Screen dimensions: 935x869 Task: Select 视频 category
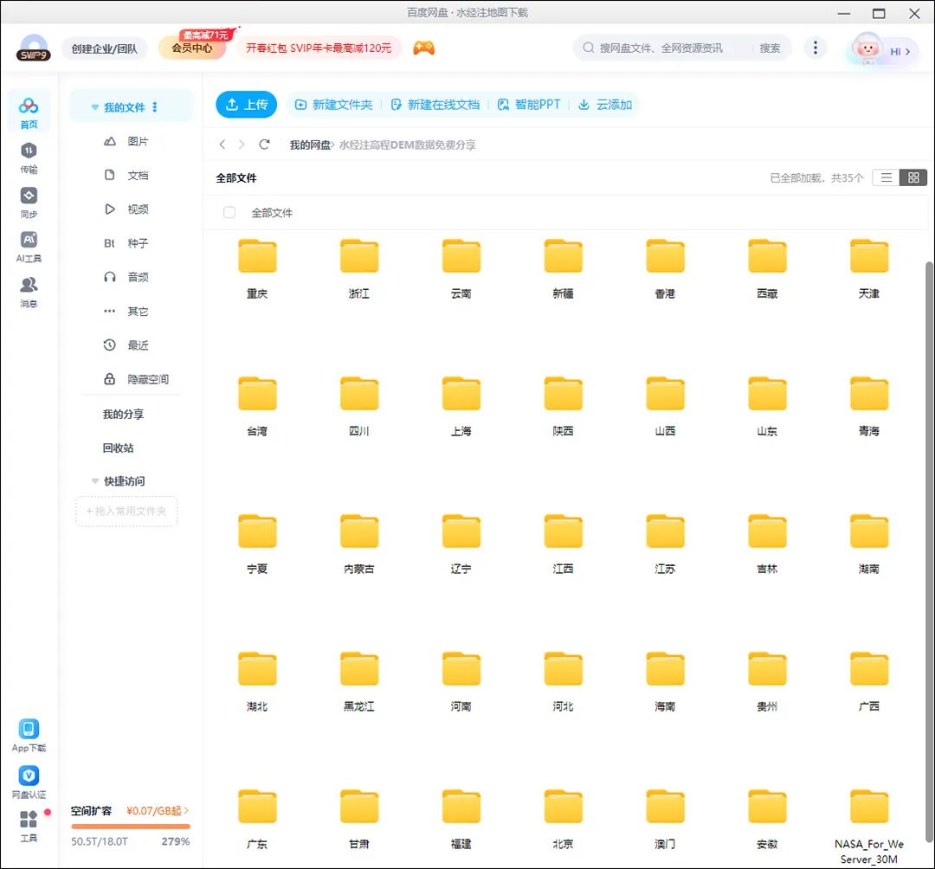[x=126, y=209]
